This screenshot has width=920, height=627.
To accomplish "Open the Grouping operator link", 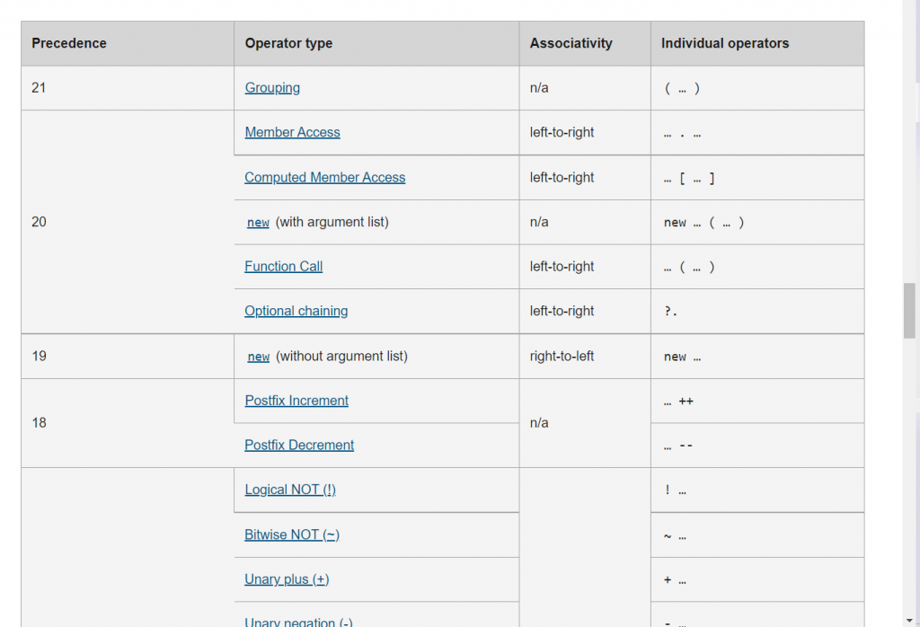I will (272, 88).
